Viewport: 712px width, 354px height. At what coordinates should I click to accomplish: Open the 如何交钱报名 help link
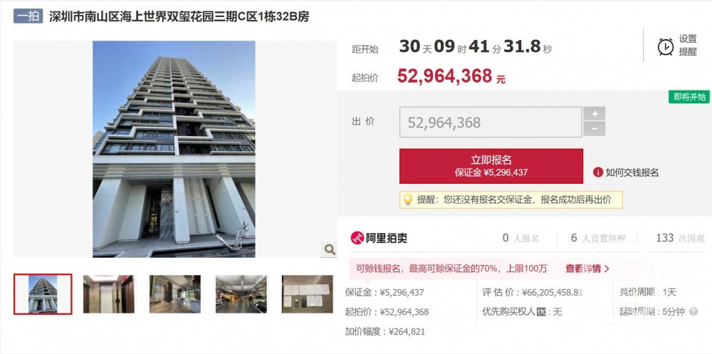click(632, 172)
